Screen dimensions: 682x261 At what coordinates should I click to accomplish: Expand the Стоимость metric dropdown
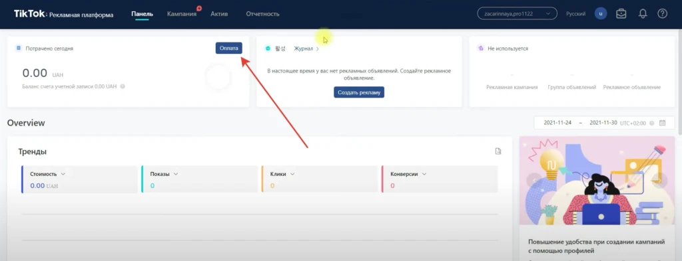click(x=63, y=174)
